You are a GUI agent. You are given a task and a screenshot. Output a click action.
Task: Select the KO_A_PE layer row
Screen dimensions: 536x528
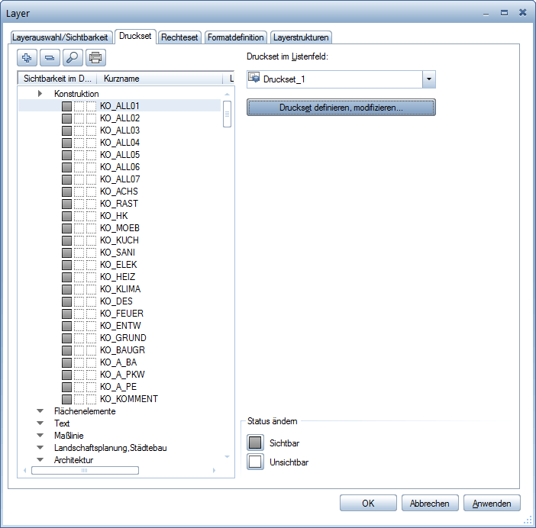[120, 387]
